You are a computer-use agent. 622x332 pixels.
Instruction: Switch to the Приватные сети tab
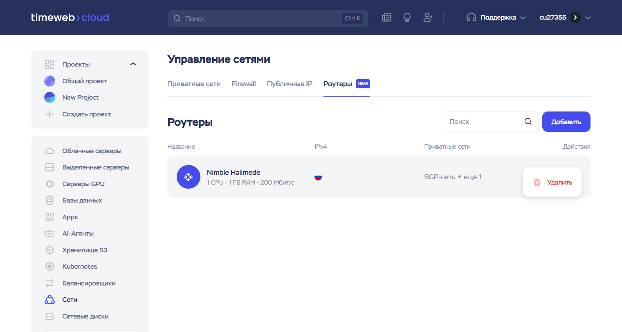194,84
